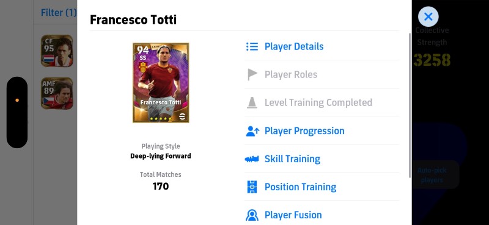Click the dialog's vertical scrollbar
The height and width of the screenshot is (225, 489).
pyautogui.click(x=410, y=105)
